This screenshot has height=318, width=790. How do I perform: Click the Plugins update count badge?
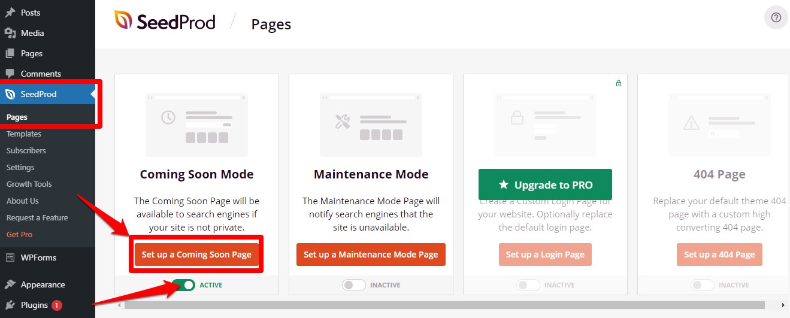click(56, 305)
